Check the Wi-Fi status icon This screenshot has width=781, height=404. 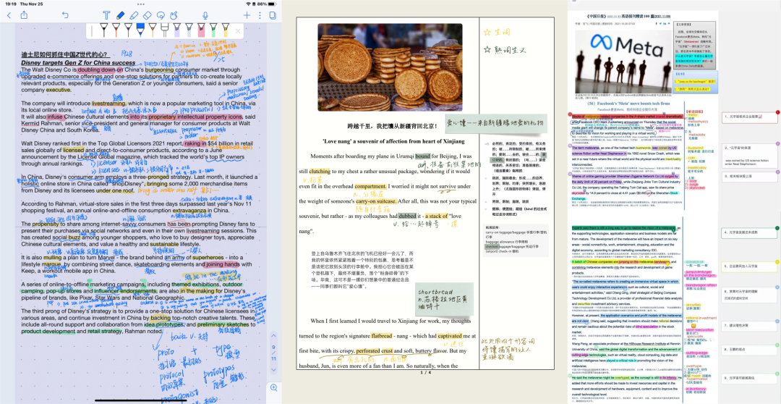click(250, 4)
